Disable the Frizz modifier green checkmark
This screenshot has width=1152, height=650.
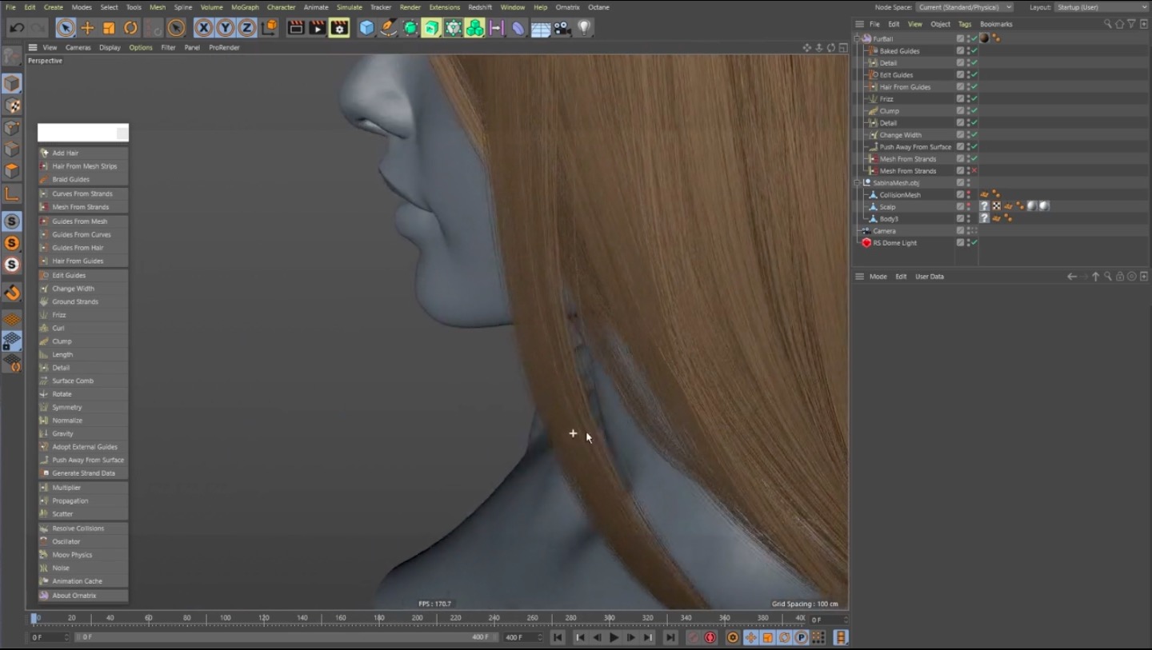pyautogui.click(x=974, y=99)
